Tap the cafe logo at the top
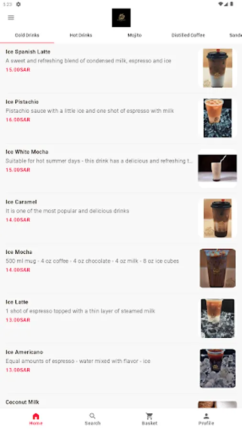The width and height of the screenshot is (242, 430). tap(121, 18)
